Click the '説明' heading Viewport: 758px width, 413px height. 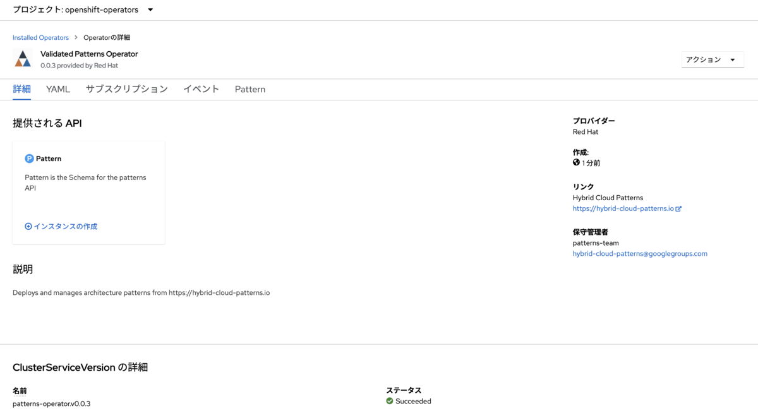pyautogui.click(x=23, y=270)
